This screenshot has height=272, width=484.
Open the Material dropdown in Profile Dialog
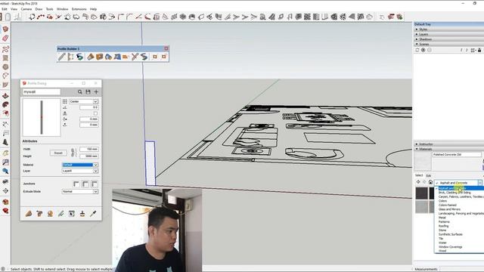[80, 165]
